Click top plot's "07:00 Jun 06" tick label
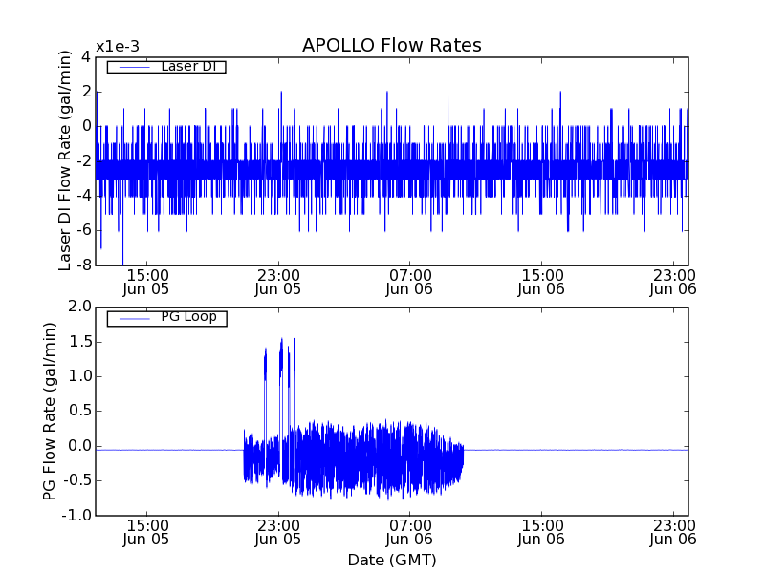 click(x=410, y=281)
